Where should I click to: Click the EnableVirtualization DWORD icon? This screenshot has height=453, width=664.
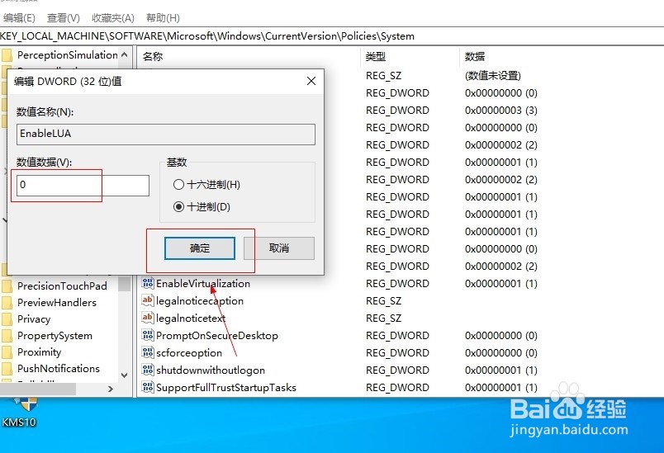click(x=147, y=283)
